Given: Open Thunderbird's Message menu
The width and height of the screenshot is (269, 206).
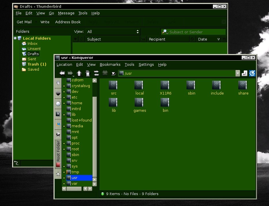Looking at the screenshot, I should 66,13.
